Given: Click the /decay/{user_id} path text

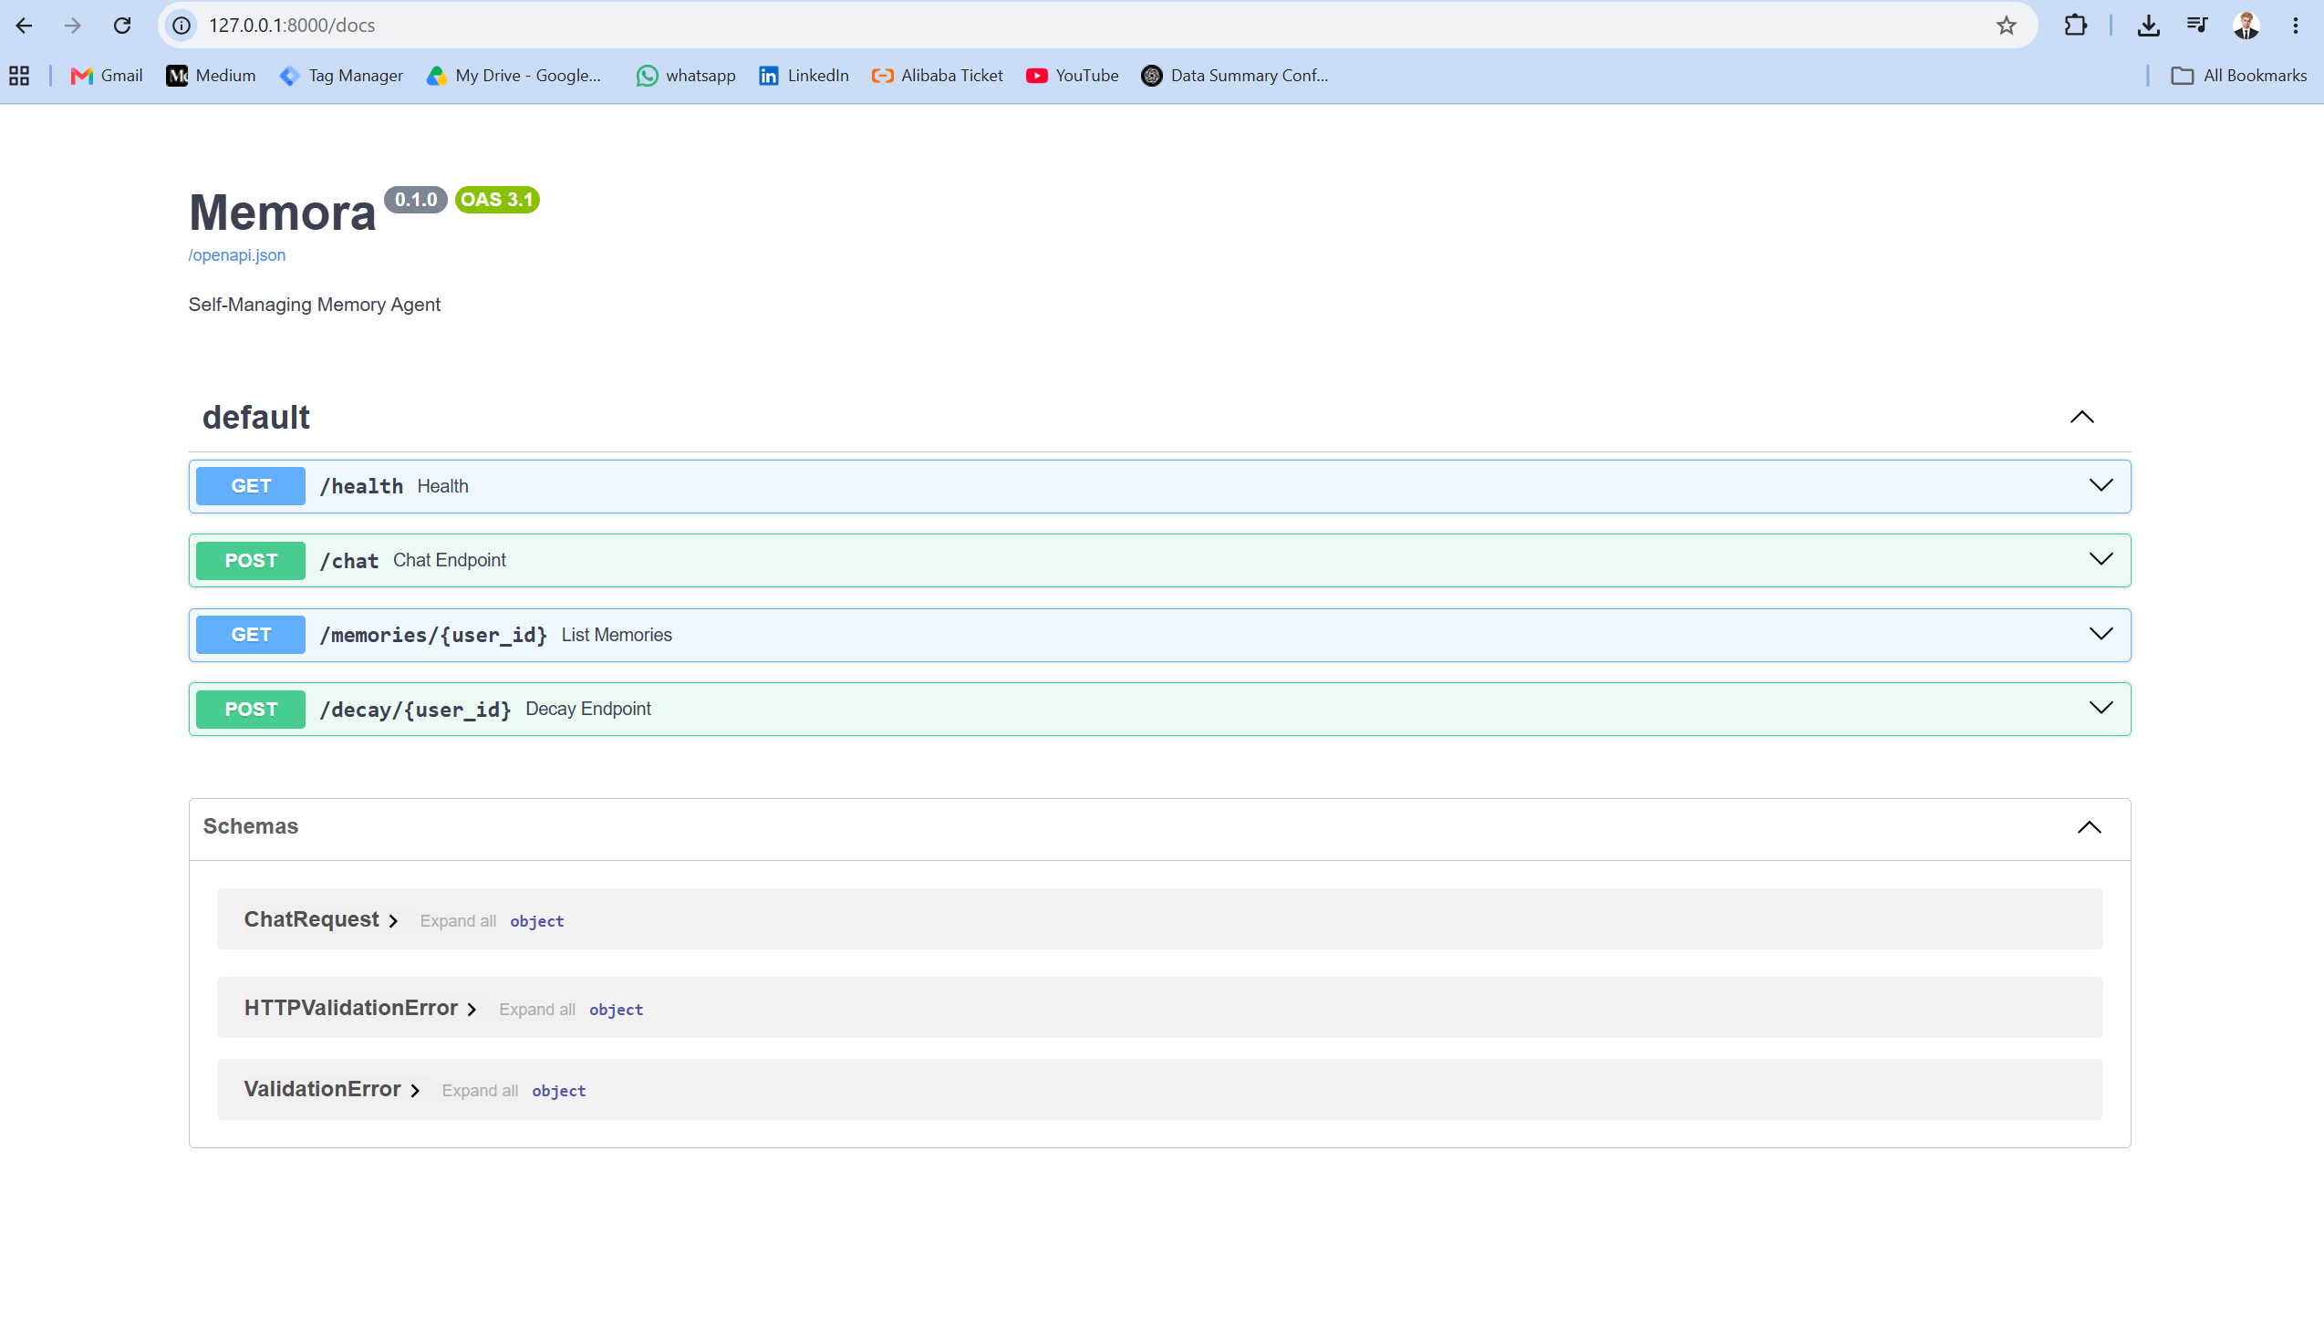Looking at the screenshot, I should (415, 710).
